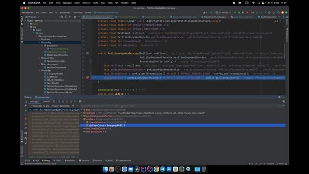Click the Select Opened File target icon

(x=62, y=17)
